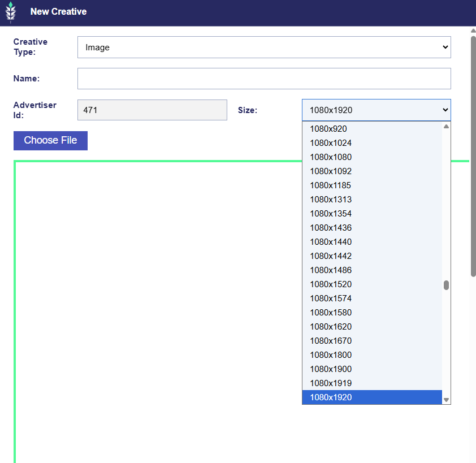476x463 pixels.
Task: Click the wheat leaf logo icon
Action: click(x=11, y=12)
